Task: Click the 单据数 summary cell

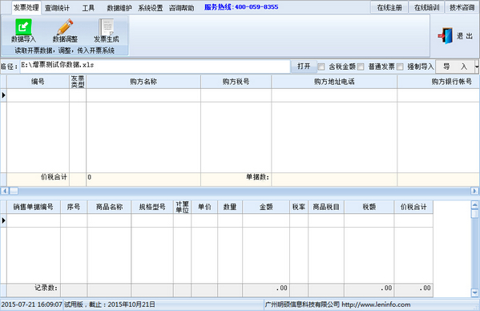Action: click(236, 180)
